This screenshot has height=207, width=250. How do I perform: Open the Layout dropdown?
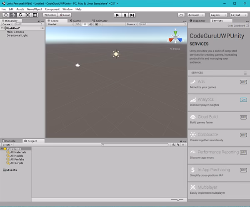(239, 15)
